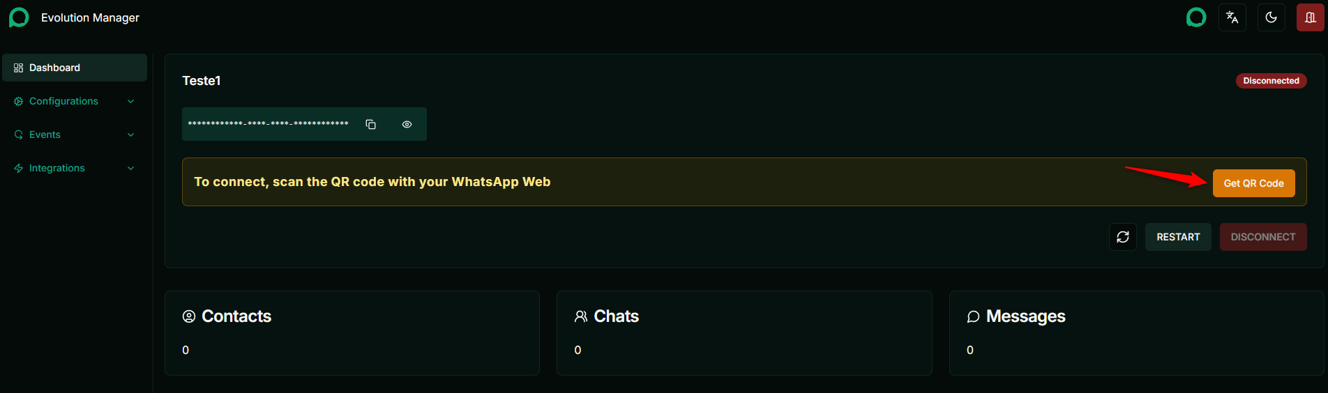
Task: Open the language translation selector icon
Action: tap(1232, 17)
